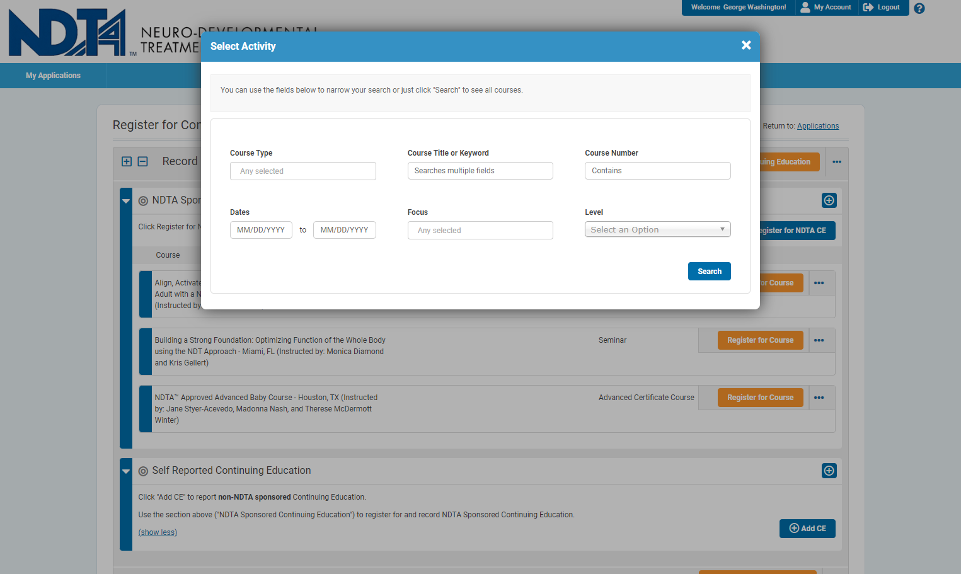961x574 pixels.
Task: Open the Course Type selector
Action: pos(303,171)
